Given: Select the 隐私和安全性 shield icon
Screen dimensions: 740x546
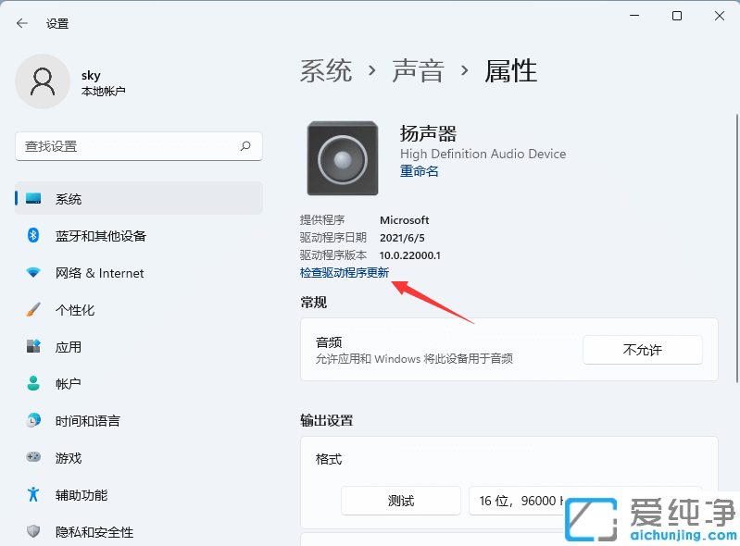Looking at the screenshot, I should click(x=33, y=531).
